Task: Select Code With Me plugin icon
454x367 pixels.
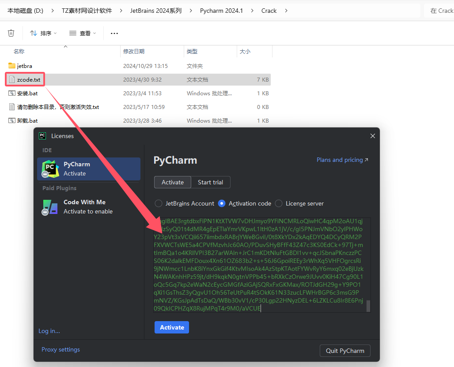Action: 50,207
